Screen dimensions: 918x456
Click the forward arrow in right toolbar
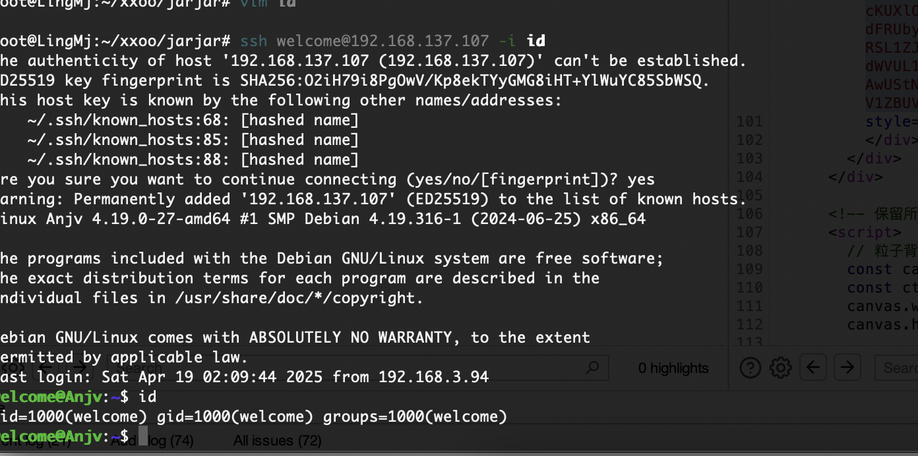(848, 367)
